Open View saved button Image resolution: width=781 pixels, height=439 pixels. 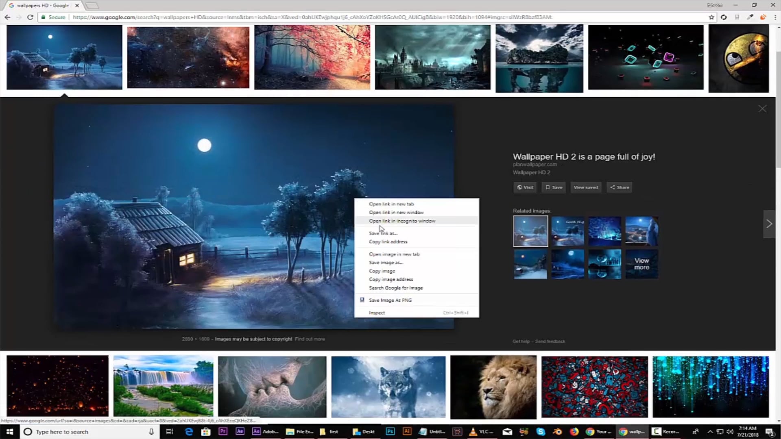[x=586, y=187]
